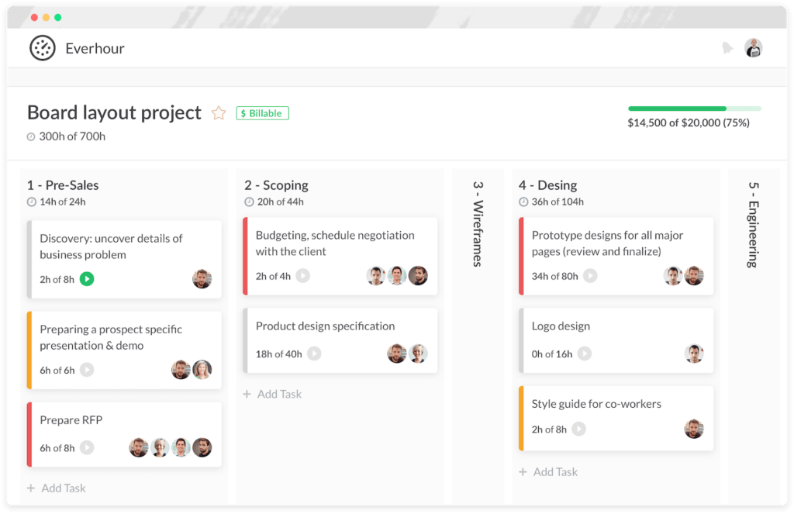Favorite the project using the star icon
The height and width of the screenshot is (514, 794).
219,112
